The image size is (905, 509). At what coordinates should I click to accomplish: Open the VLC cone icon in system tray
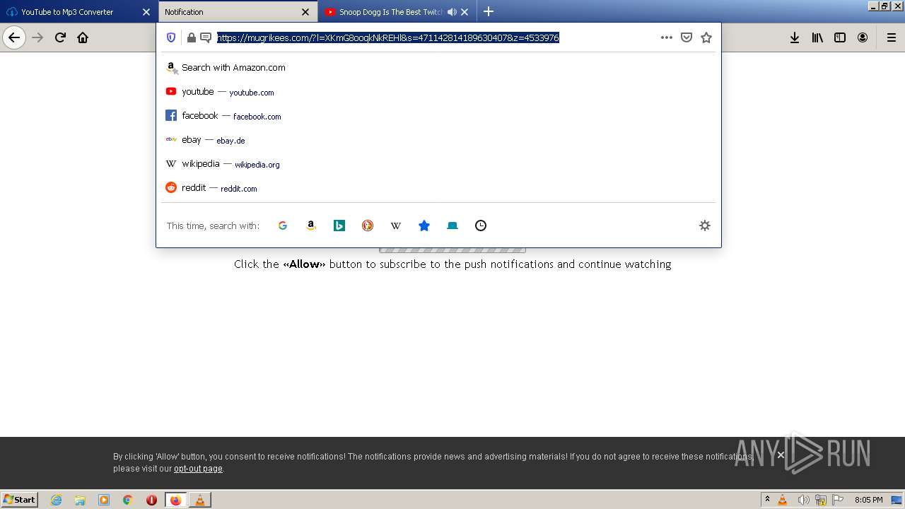[783, 500]
